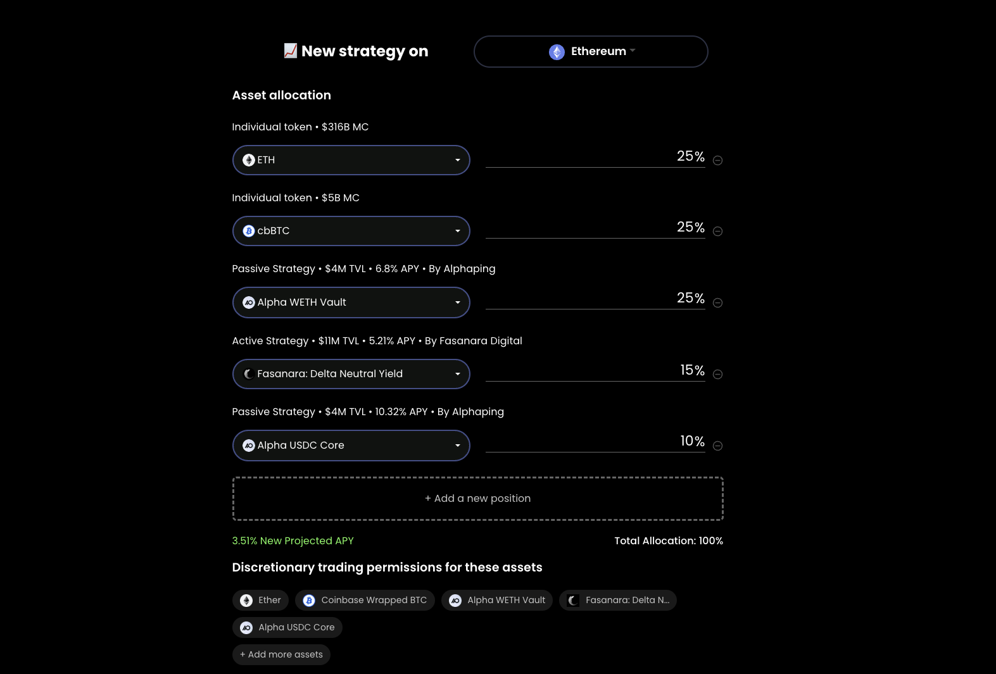Open the Alpha USDC Core dropdown

point(351,446)
